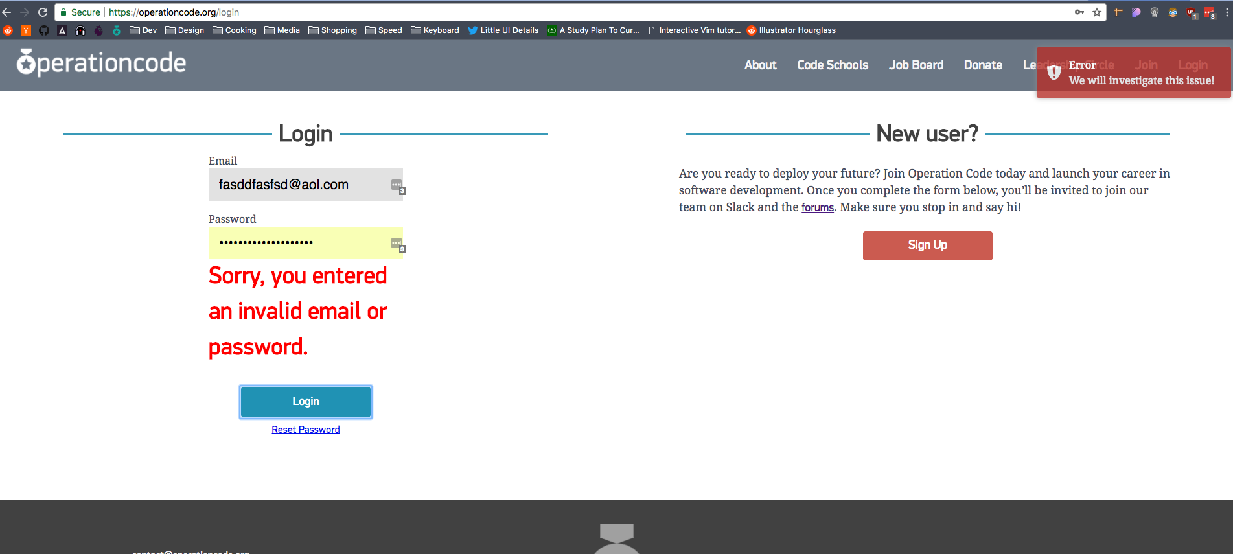
Task: Submit the form with the blue Login button
Action: click(x=306, y=402)
